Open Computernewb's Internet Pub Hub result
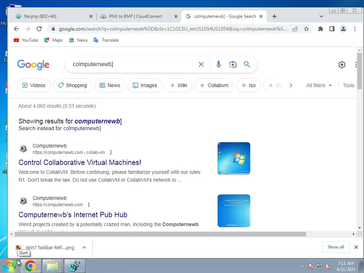The height and width of the screenshot is (273, 364). 73,215
